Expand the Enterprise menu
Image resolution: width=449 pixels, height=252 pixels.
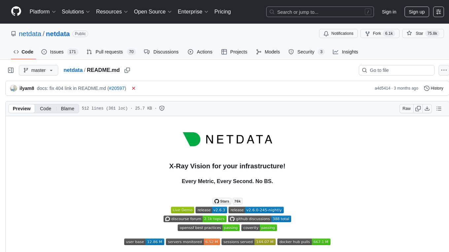pyautogui.click(x=193, y=12)
